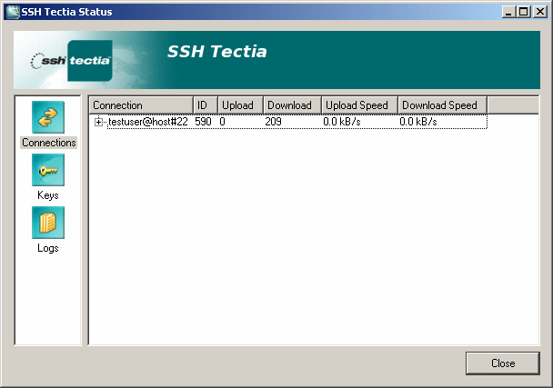The image size is (553, 388).
Task: Click the Connections label in sidebar
Action: [49, 143]
